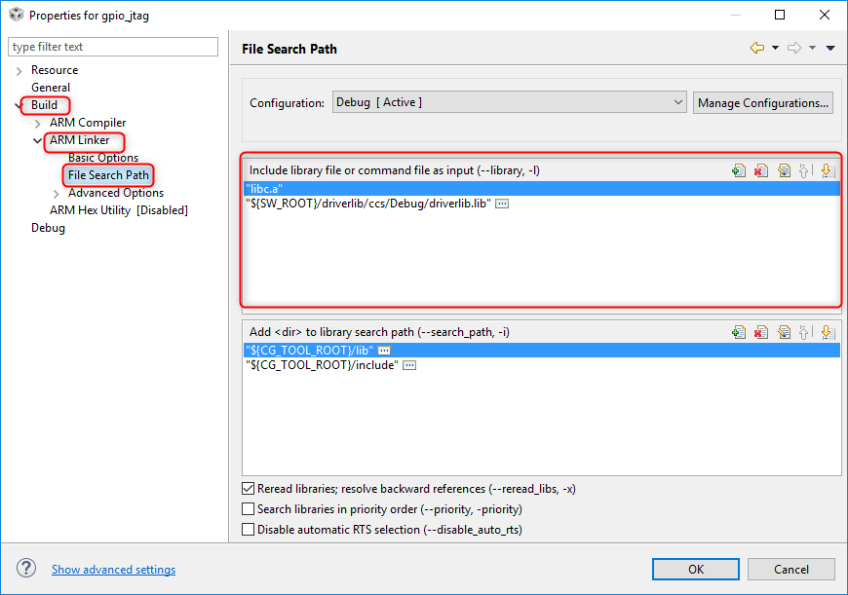Click the Delete icon for library search path
The height and width of the screenshot is (595, 848).
pyautogui.click(x=761, y=332)
